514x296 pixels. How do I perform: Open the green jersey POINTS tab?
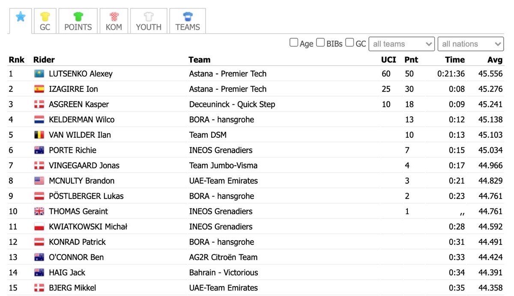[78, 21]
